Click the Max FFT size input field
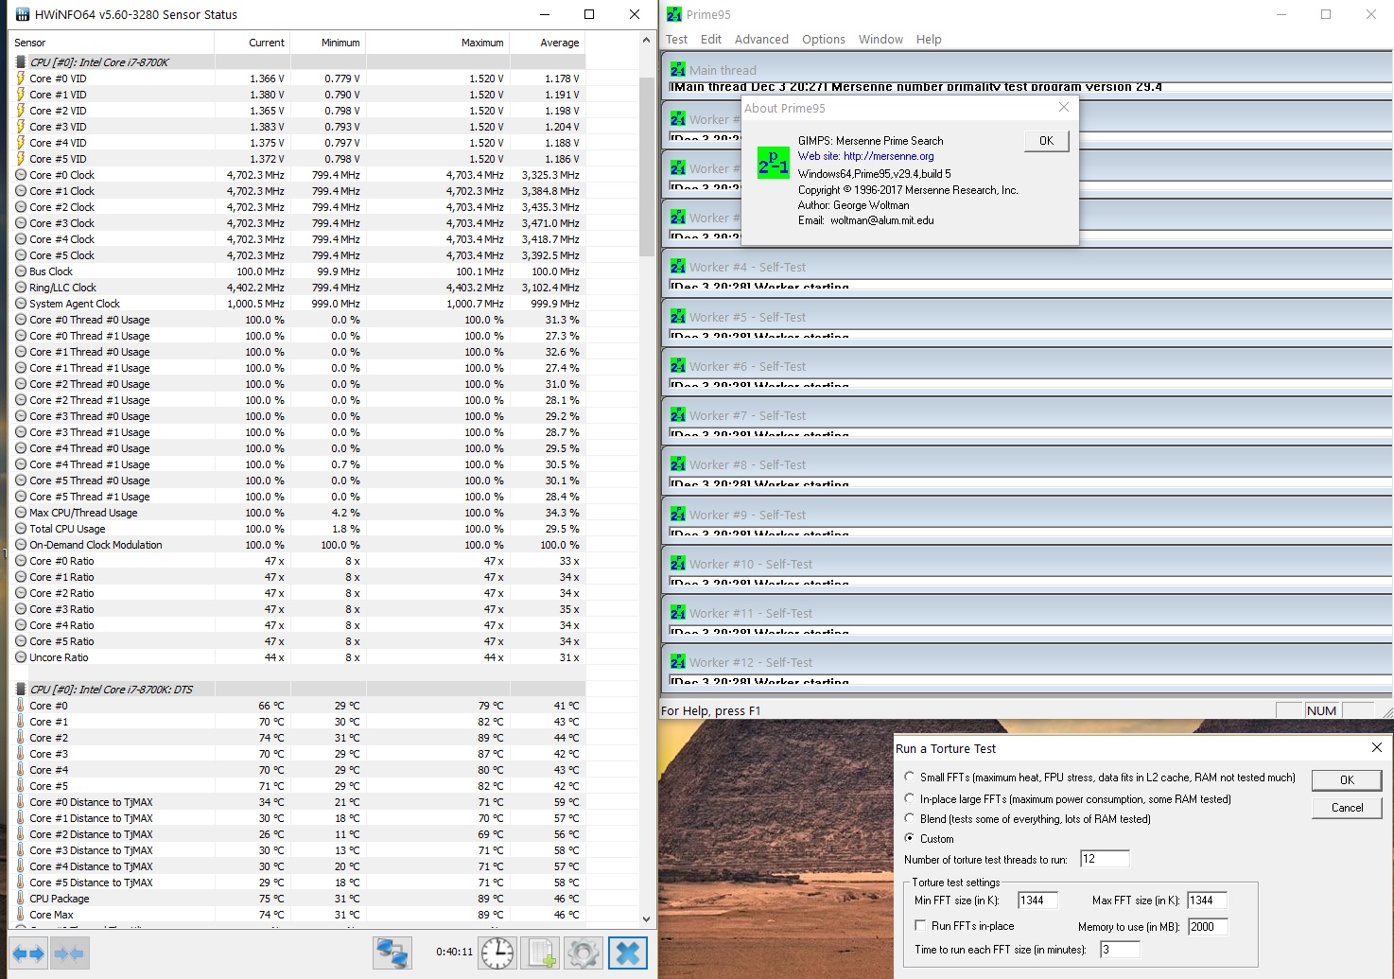This screenshot has width=1394, height=979. (x=1207, y=900)
